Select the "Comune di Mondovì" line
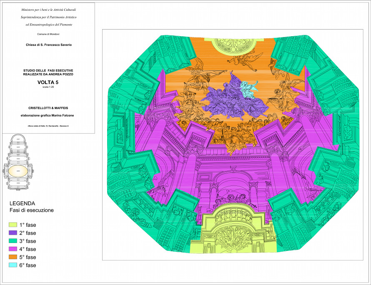The image size is (371, 285). click(48, 34)
